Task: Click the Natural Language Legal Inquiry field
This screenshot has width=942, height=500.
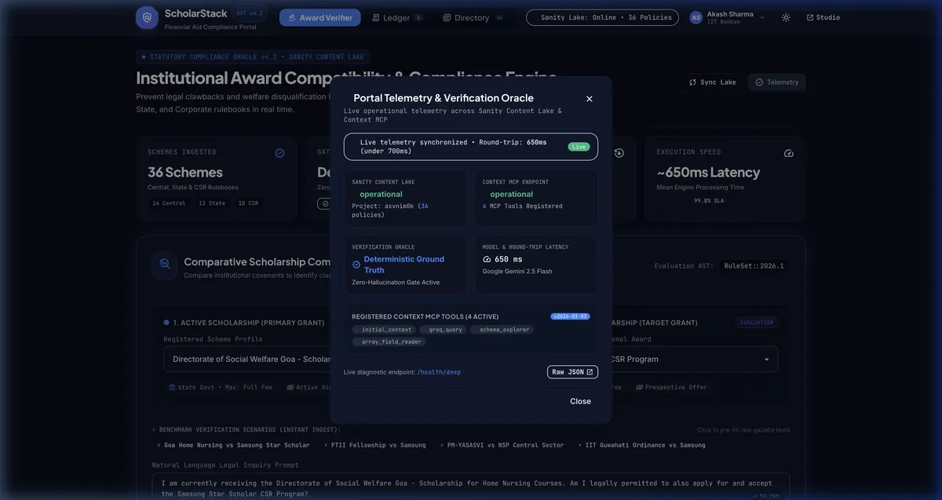Action: coord(471,486)
